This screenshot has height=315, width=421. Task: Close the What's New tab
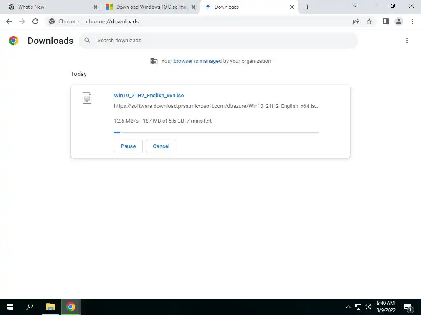(x=95, y=7)
